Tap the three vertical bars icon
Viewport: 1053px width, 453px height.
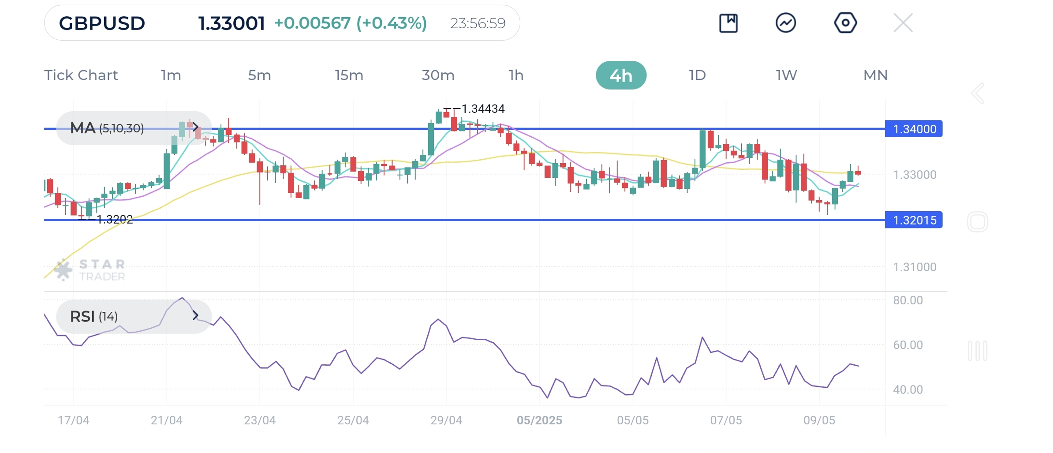pos(977,351)
